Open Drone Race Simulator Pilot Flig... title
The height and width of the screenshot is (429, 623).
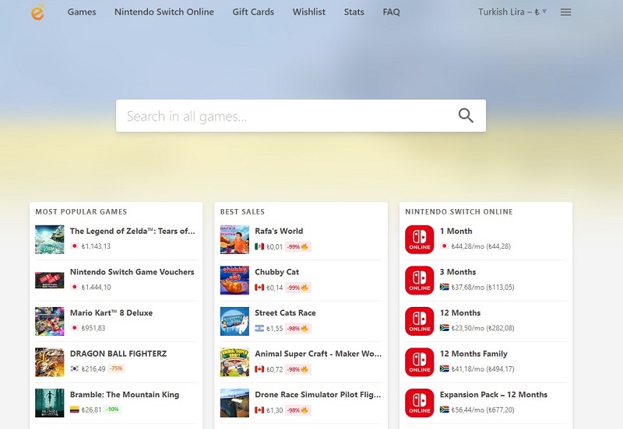318,395
